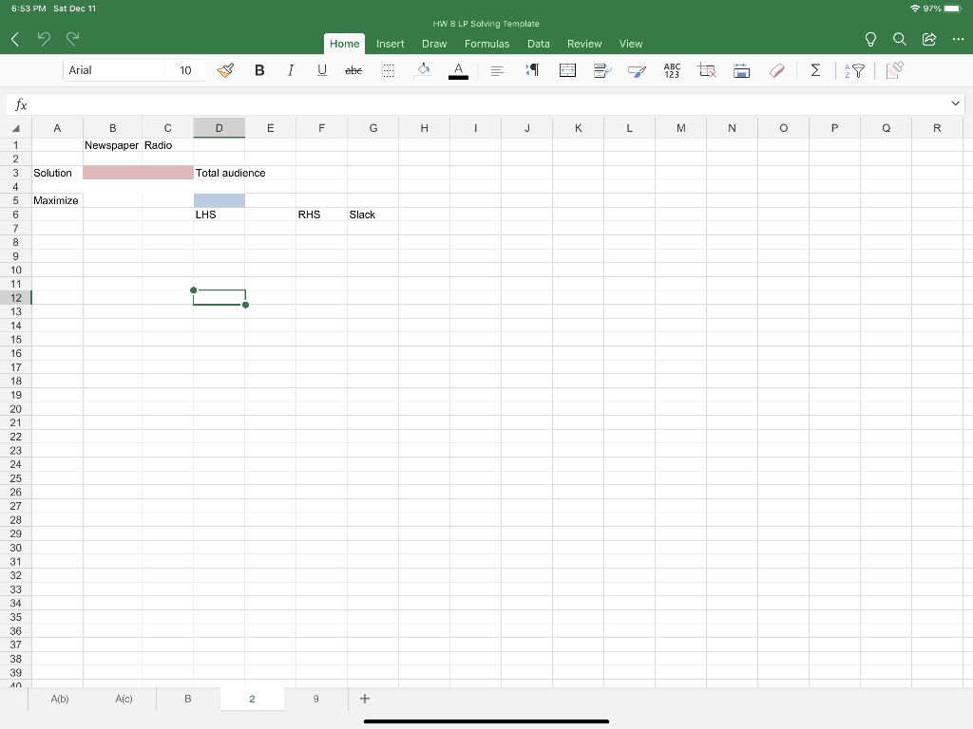Toggle bold formatting
Screen dimensions: 973x729
(260, 70)
